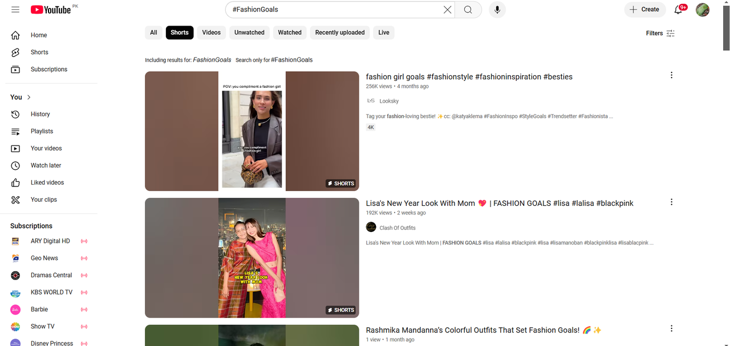Select the Recently uploaded filter chip
Screen dimensions: 730x346
point(340,32)
